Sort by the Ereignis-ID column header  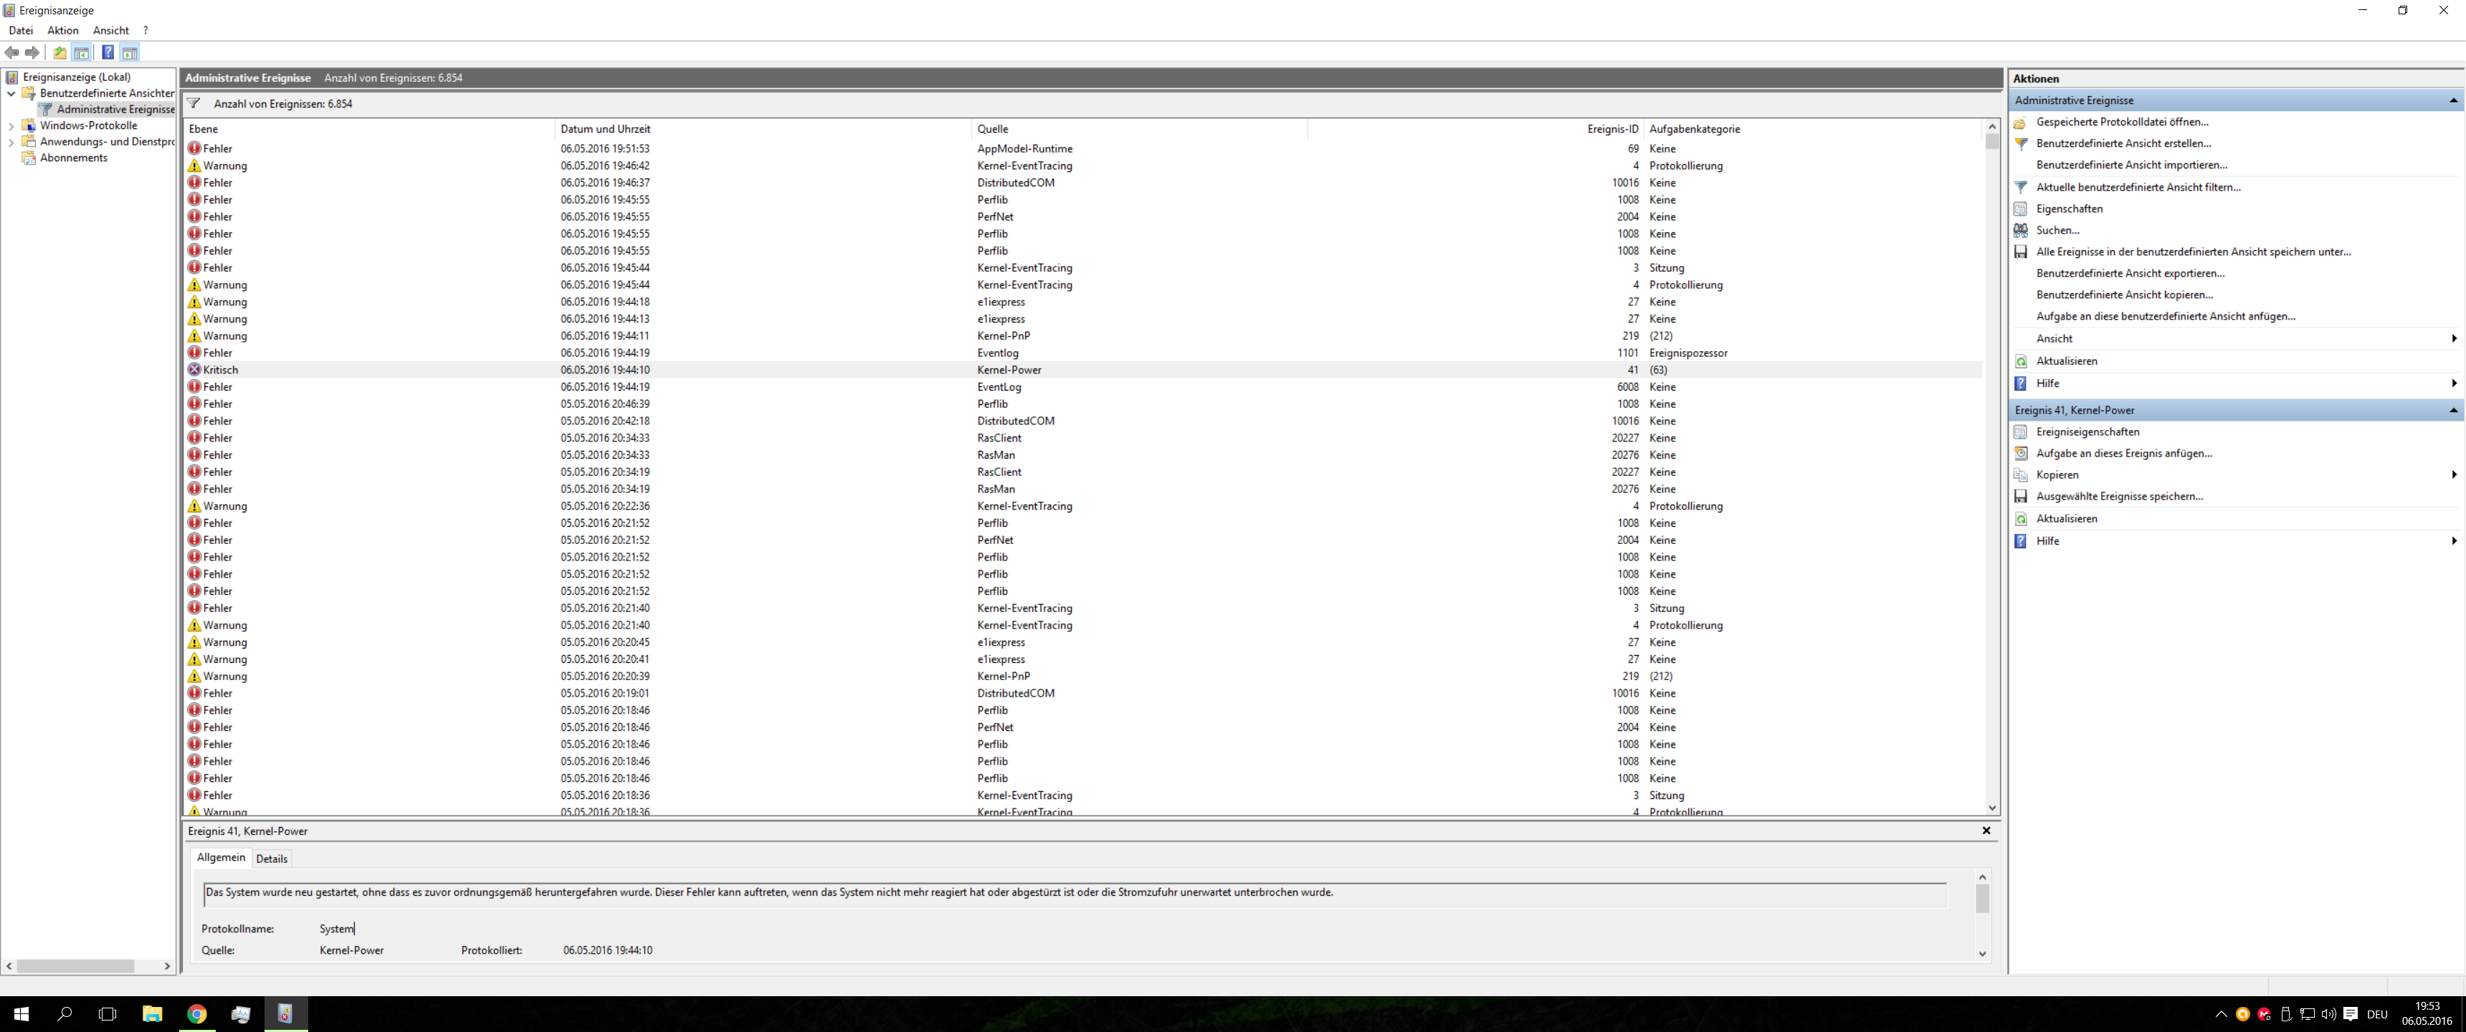tap(1612, 129)
